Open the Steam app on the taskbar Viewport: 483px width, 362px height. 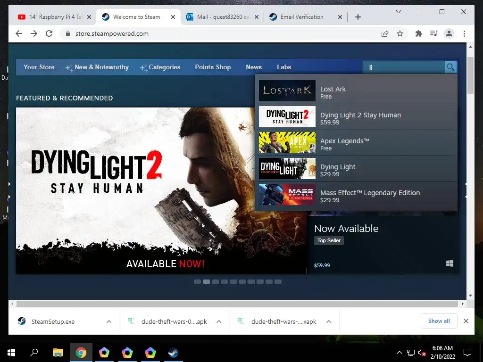point(173,353)
